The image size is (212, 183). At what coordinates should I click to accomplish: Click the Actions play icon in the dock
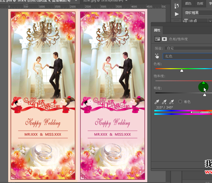click(x=177, y=14)
